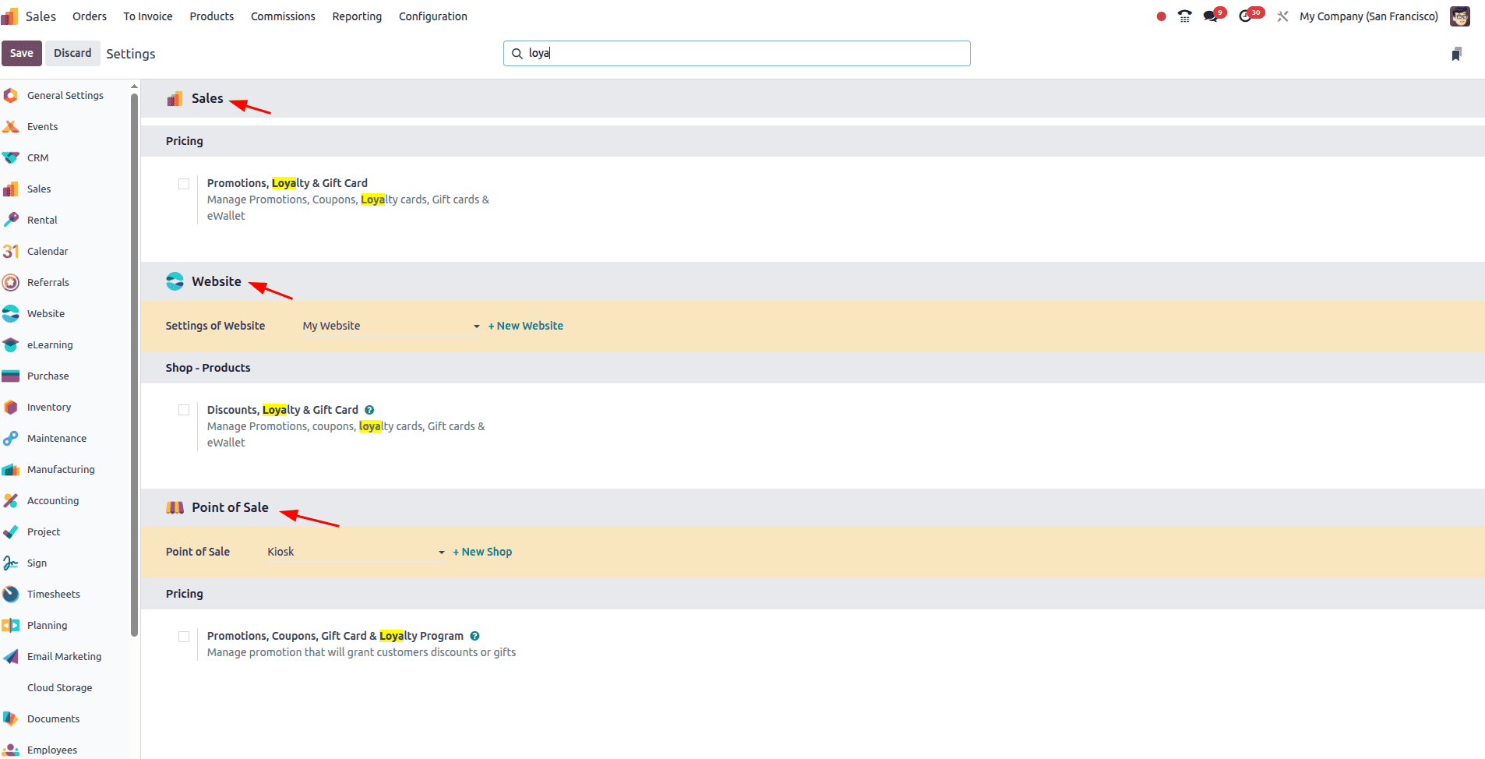1485x759 pixels.
Task: Open the activities clock icon
Action: pyautogui.click(x=1246, y=16)
